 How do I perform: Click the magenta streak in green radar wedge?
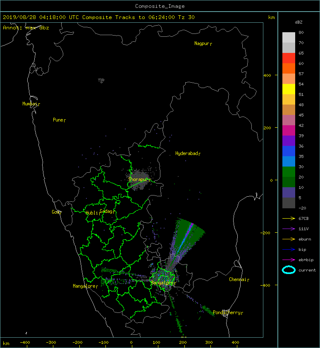189,230
